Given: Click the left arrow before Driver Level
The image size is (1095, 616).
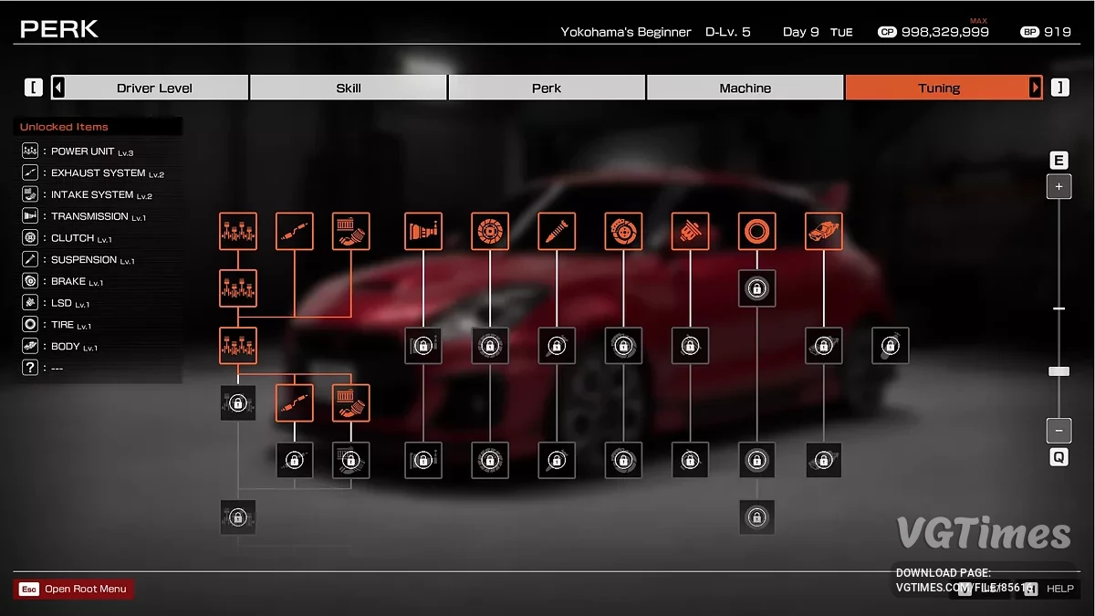Looking at the screenshot, I should click(x=57, y=87).
